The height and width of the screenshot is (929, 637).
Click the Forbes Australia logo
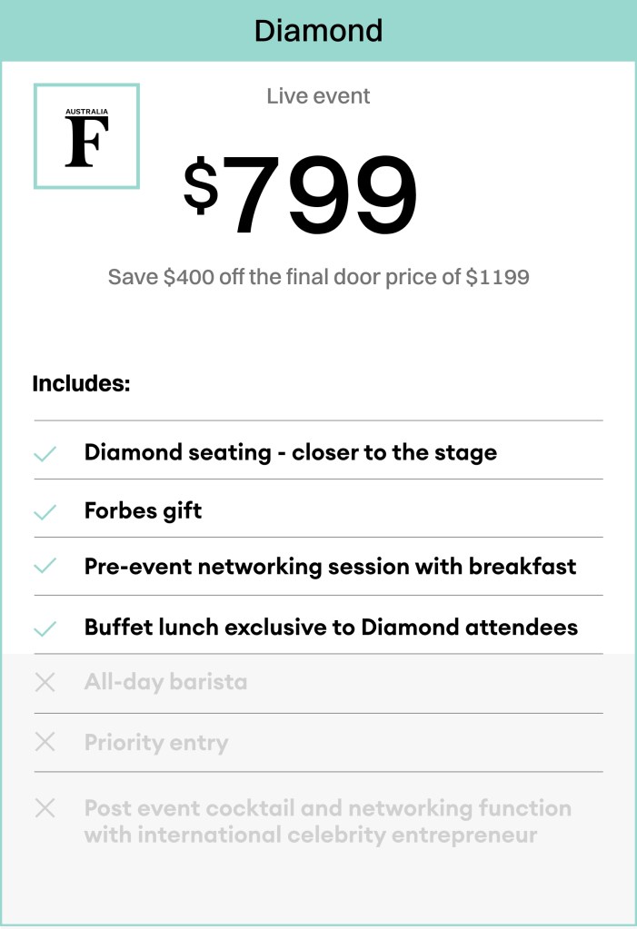[x=86, y=136]
